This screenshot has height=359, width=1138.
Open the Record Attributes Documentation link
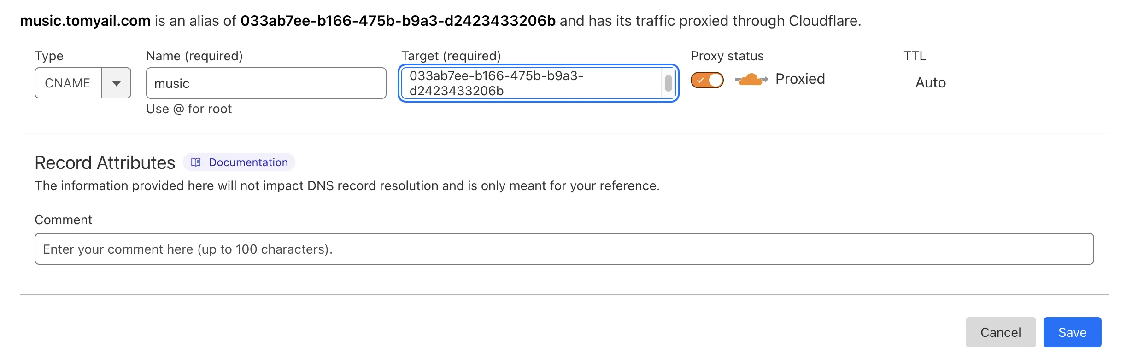pyautogui.click(x=248, y=162)
